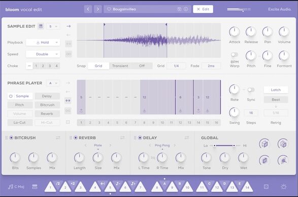Switch to previous reverb type arrow

tap(86, 145)
